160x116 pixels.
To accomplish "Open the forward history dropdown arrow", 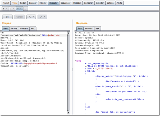I will (x=45, y=17).
